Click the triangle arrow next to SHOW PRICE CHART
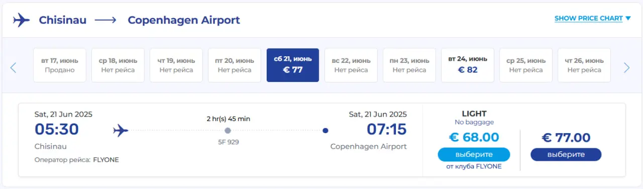This screenshot has width=643, height=189. (x=627, y=19)
